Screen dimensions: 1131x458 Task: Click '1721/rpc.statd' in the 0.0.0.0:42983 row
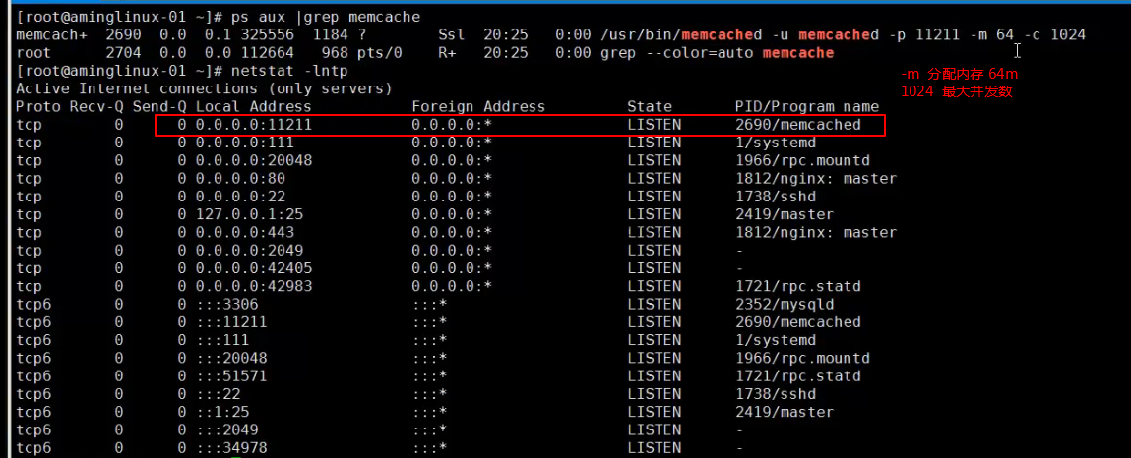point(797,287)
